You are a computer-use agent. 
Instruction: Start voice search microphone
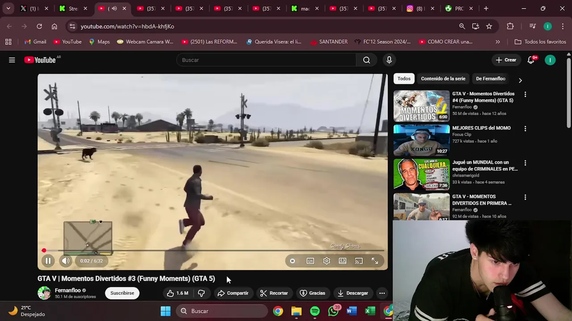(x=389, y=60)
